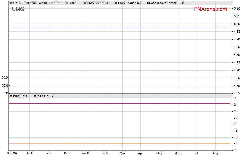
Task: Click the Consensus Target legend square
Action: [x=148, y=3]
